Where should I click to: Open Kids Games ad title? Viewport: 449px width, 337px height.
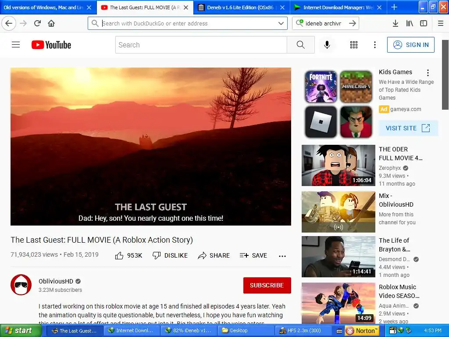pos(396,72)
